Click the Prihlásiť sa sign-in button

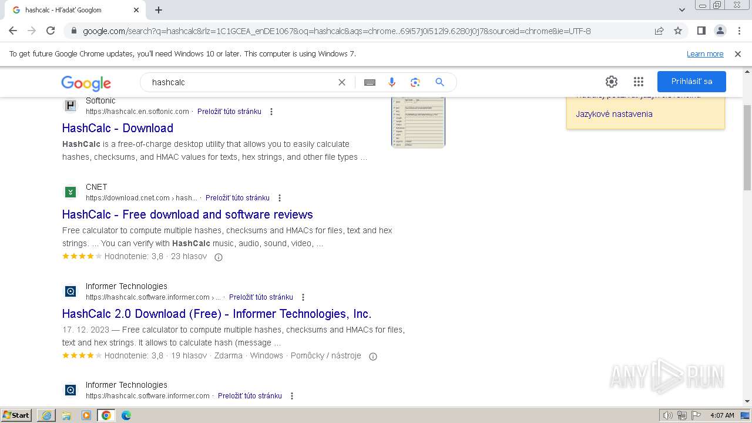point(691,82)
